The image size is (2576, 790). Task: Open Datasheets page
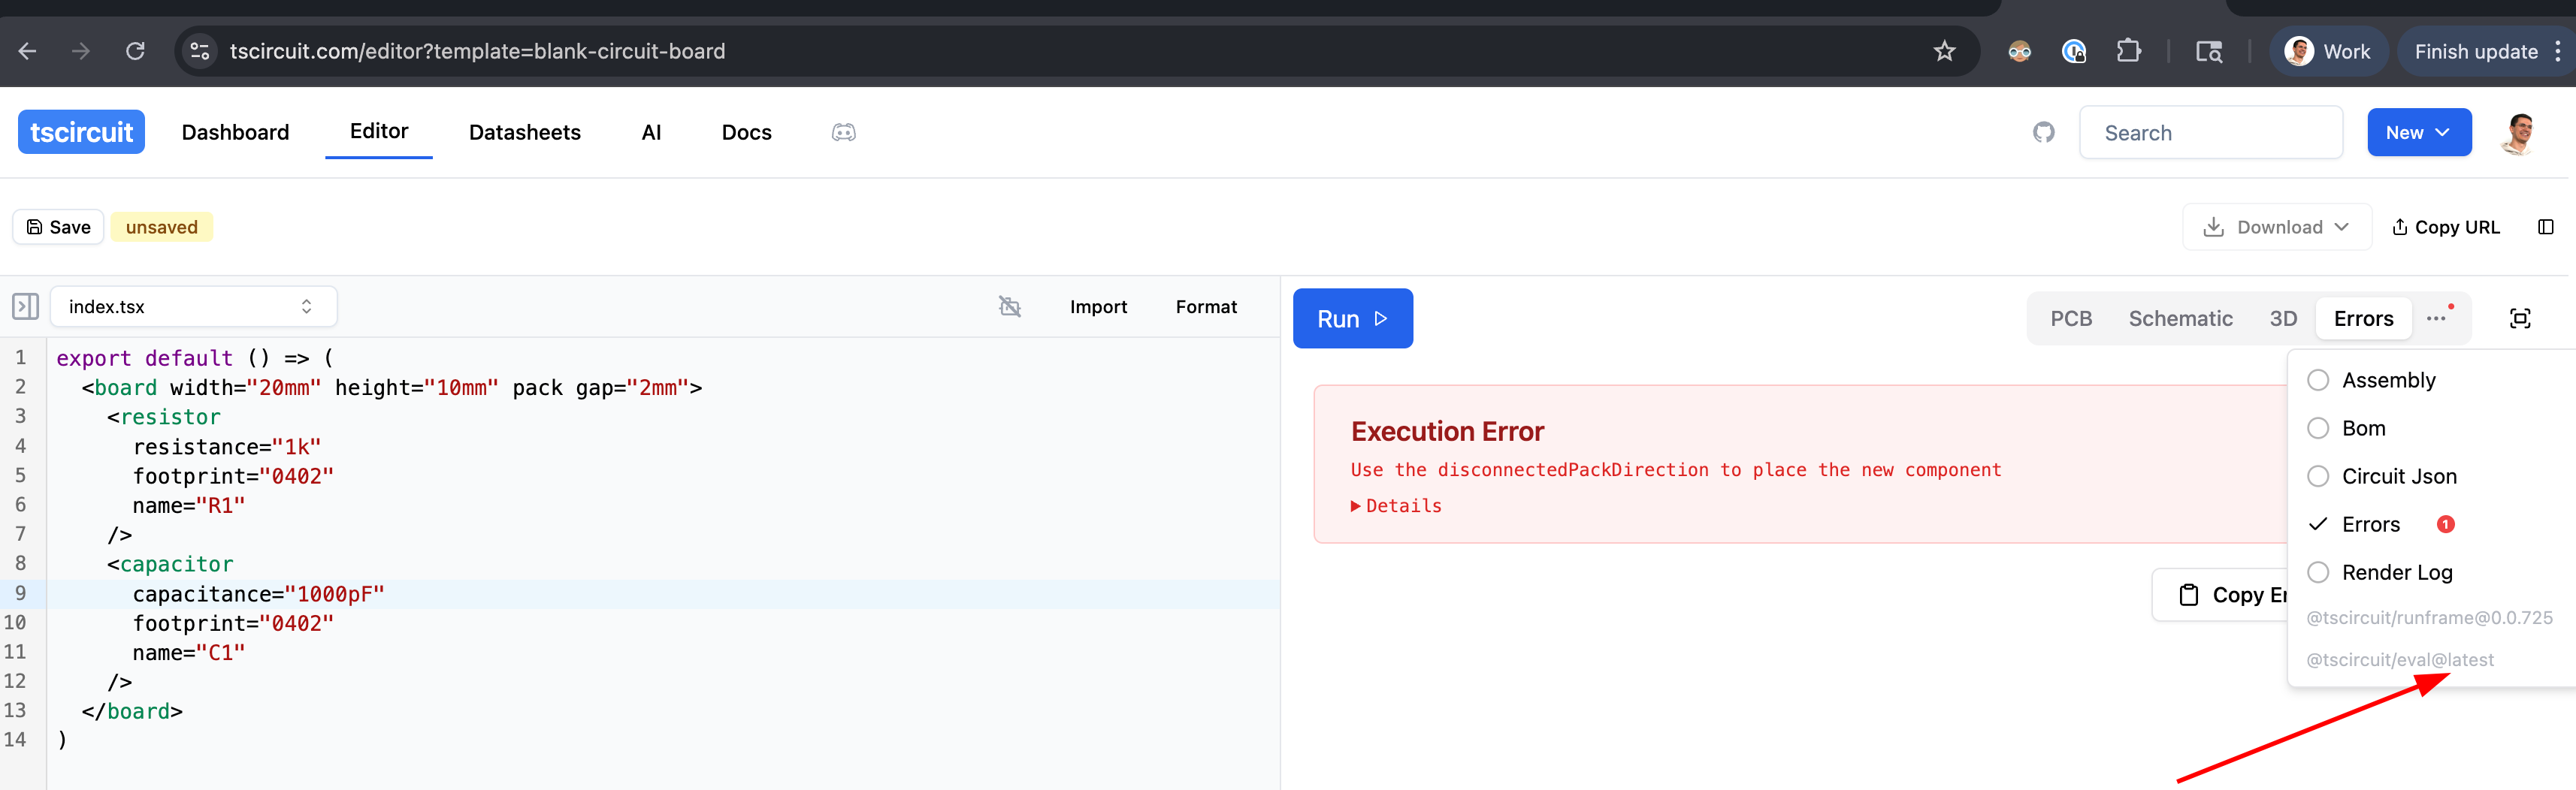click(x=525, y=132)
